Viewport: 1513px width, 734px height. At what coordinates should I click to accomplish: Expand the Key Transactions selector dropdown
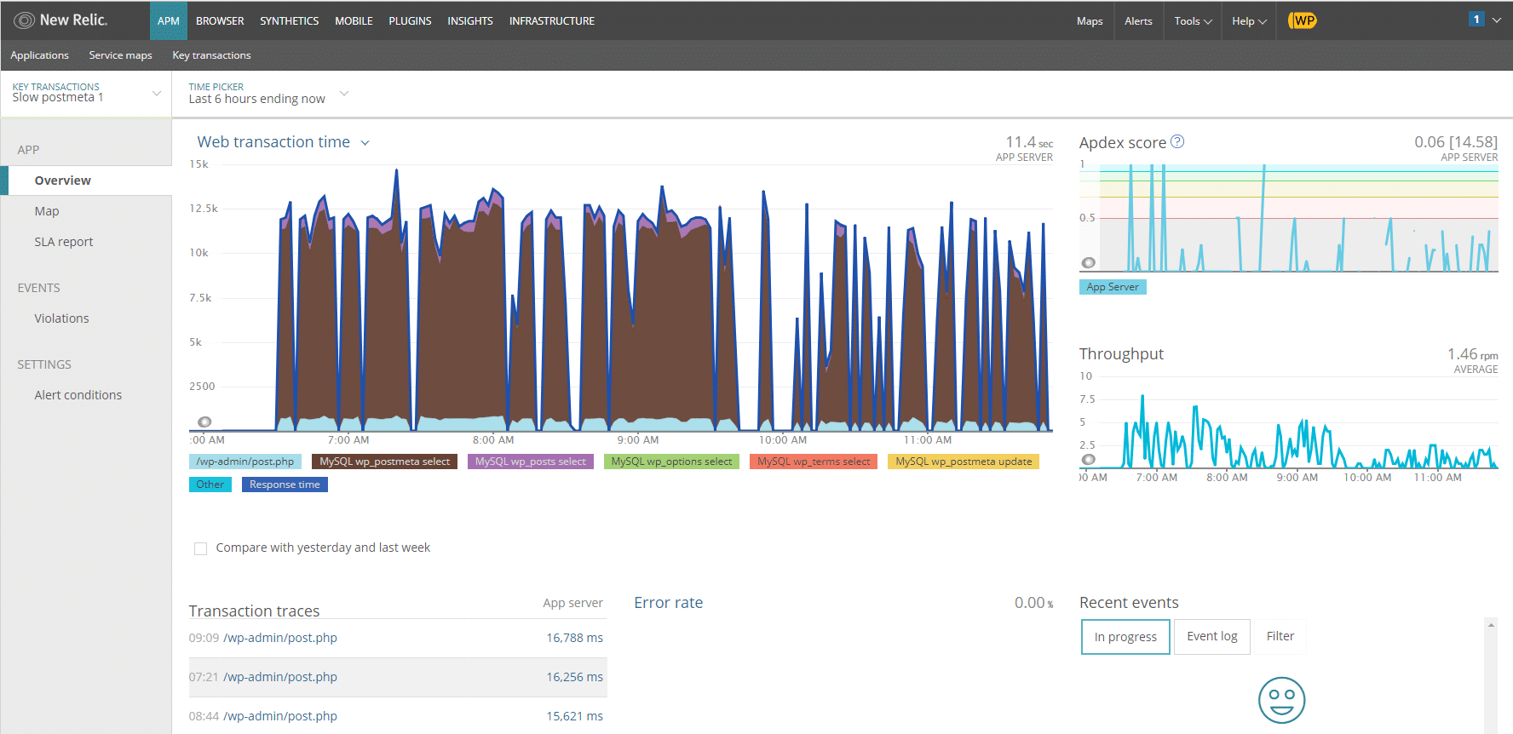click(157, 93)
